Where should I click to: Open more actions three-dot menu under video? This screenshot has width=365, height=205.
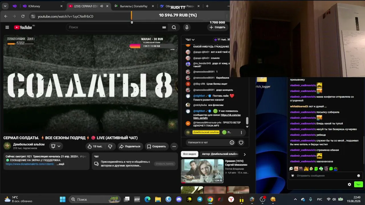coord(174,146)
